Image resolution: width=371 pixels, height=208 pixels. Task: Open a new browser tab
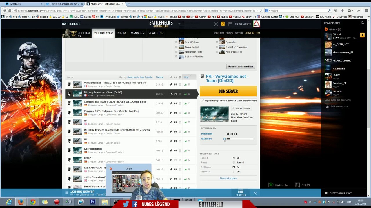pyautogui.click(x=129, y=4)
